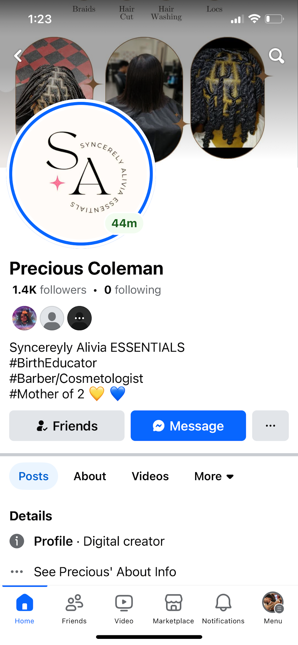Click the info icon beside Profile
Screen dimensions: 298x645
17,541
